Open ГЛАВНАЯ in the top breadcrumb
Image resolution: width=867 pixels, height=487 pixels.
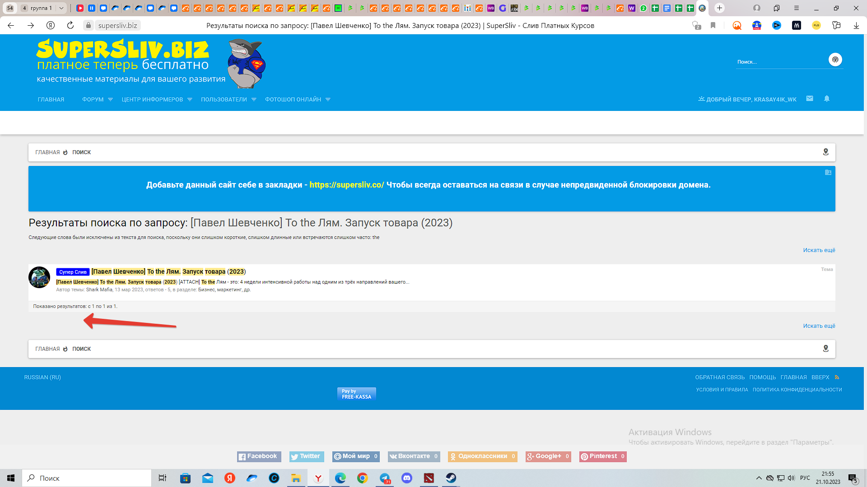click(x=47, y=152)
